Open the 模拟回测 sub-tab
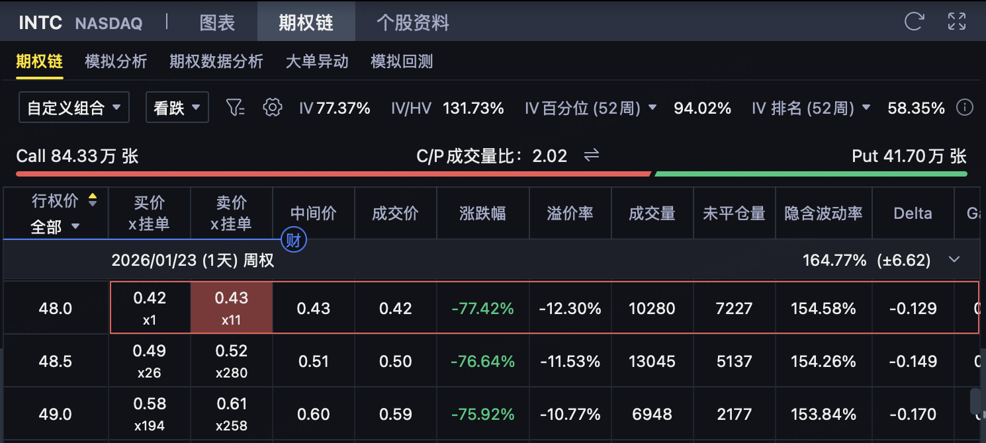The width and height of the screenshot is (986, 443). [401, 61]
